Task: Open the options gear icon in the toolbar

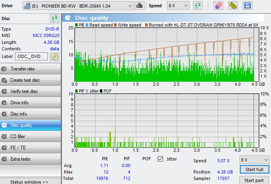Action: pos(233,6)
